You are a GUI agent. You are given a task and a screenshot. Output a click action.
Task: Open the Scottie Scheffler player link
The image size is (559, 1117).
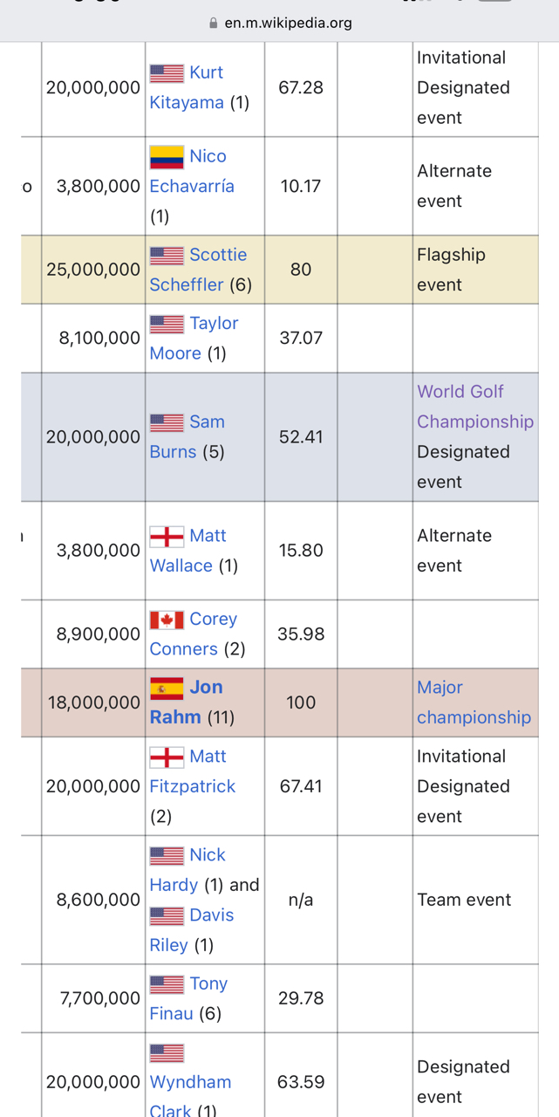(x=199, y=270)
